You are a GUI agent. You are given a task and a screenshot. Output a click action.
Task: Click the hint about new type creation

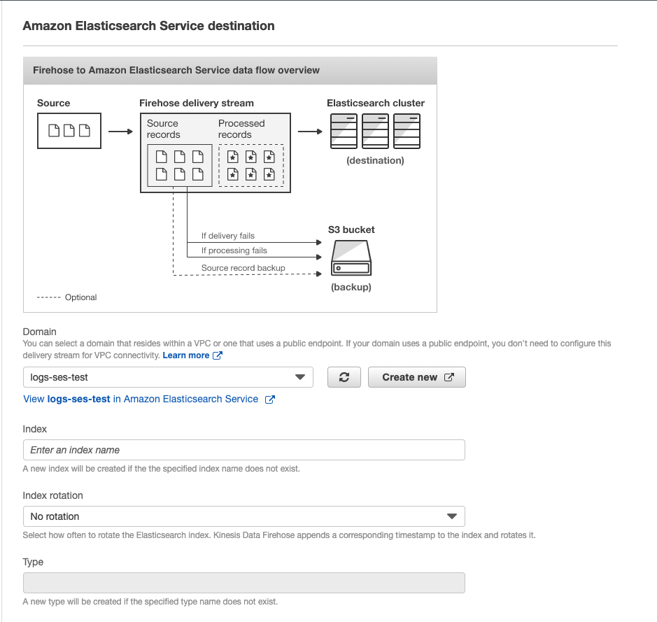[x=150, y=602]
